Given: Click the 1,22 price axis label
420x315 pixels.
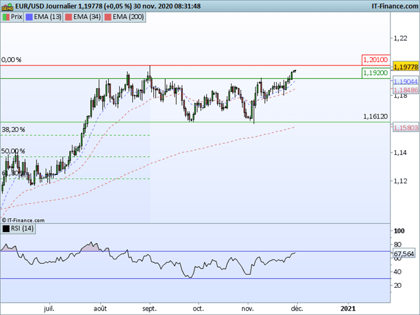Looking at the screenshot, I should click(x=400, y=38).
